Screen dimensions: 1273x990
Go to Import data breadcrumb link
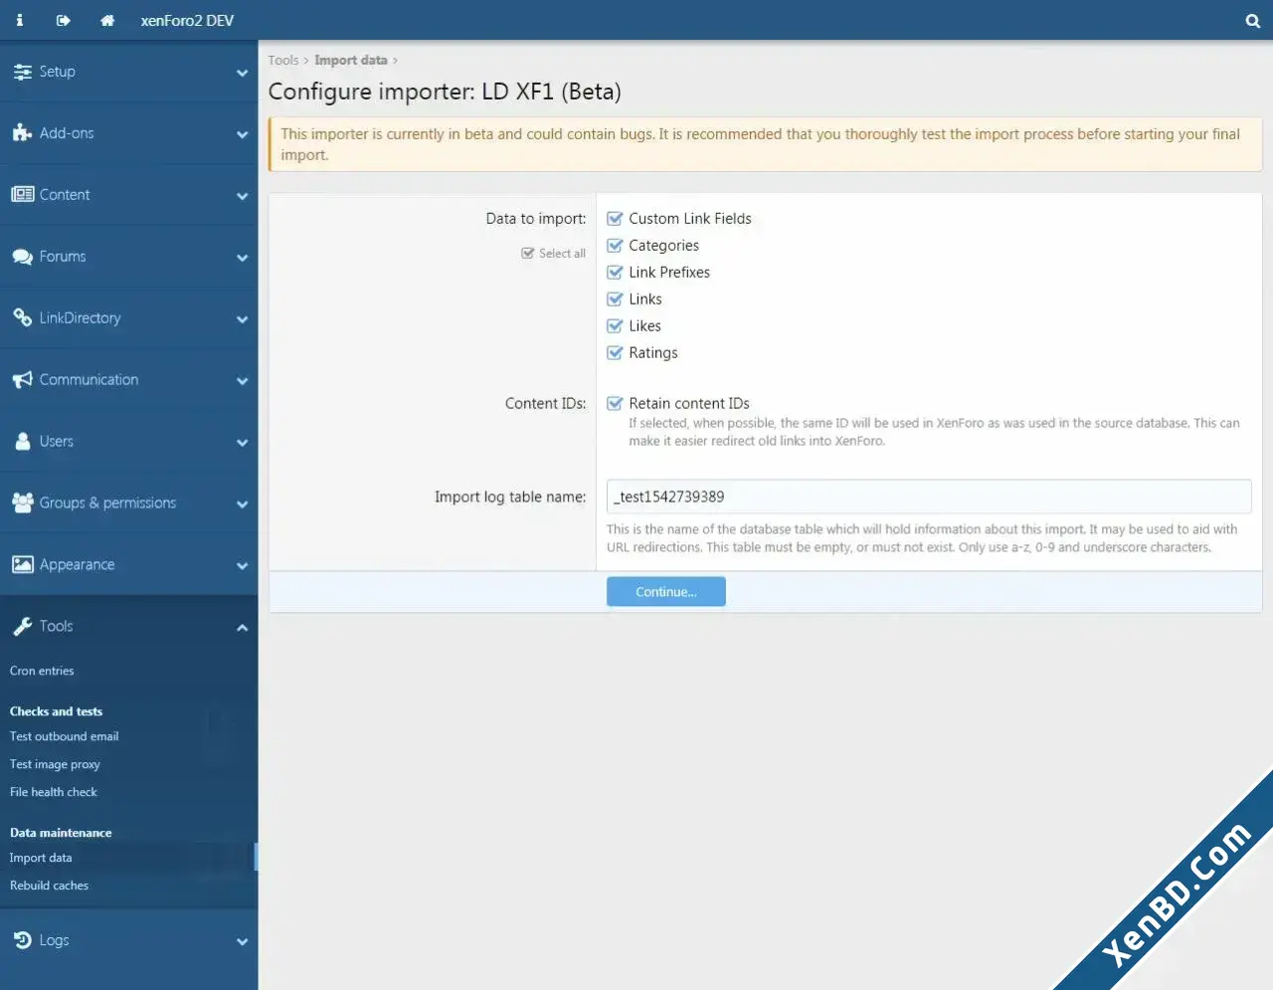(x=351, y=60)
